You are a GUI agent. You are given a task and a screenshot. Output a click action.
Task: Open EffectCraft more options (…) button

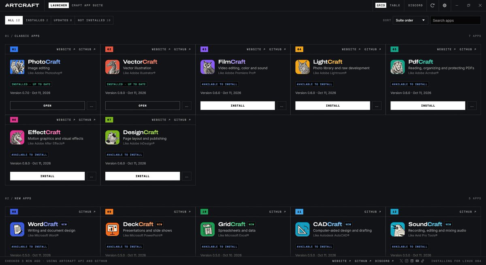click(x=92, y=176)
